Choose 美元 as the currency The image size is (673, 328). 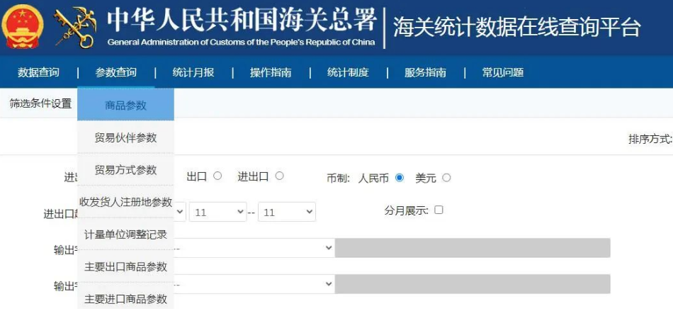coord(446,177)
